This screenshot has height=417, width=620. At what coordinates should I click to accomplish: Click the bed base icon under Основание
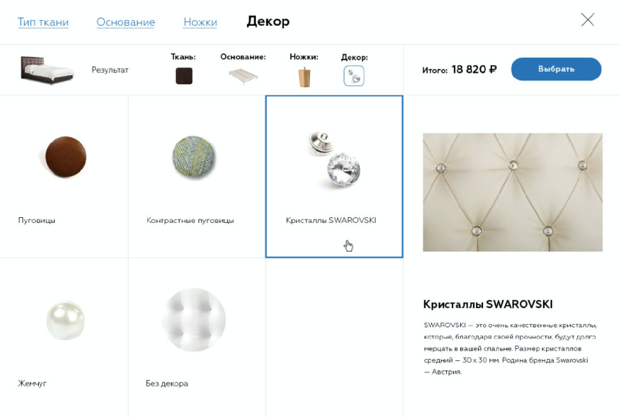243,76
